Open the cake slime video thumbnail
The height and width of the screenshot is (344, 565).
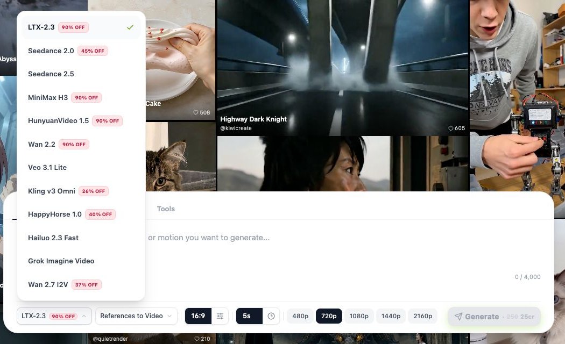pyautogui.click(x=180, y=60)
